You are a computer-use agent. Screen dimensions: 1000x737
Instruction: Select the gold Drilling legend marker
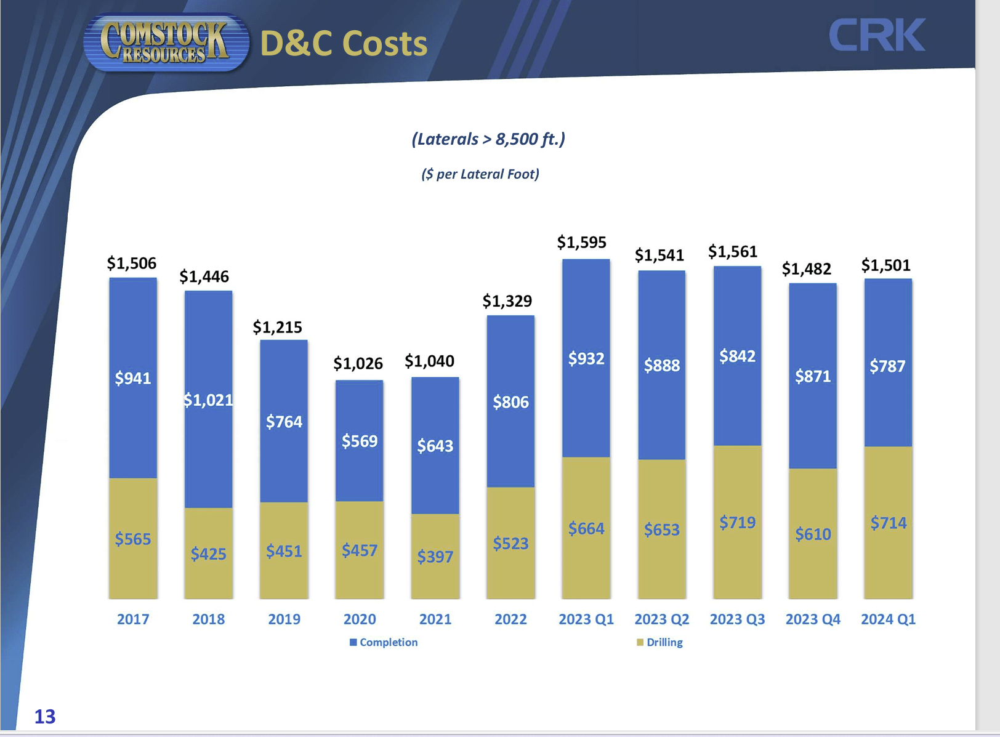pos(641,642)
